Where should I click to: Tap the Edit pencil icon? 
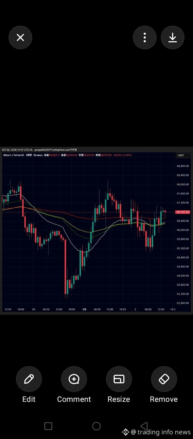(29, 379)
